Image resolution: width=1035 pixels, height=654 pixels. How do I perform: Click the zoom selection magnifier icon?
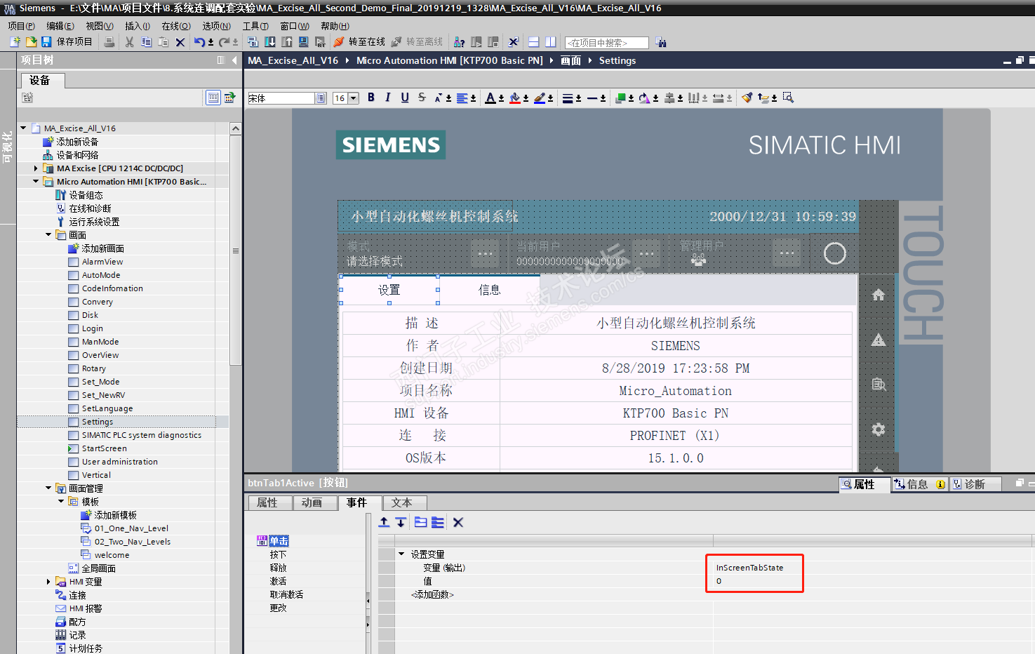click(x=788, y=98)
